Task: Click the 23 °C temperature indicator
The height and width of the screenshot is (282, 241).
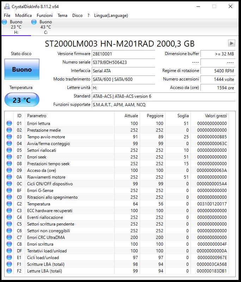Action: point(22,100)
